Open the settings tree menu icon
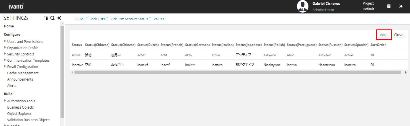This screenshot has width=410, height=126. [x=46, y=18]
